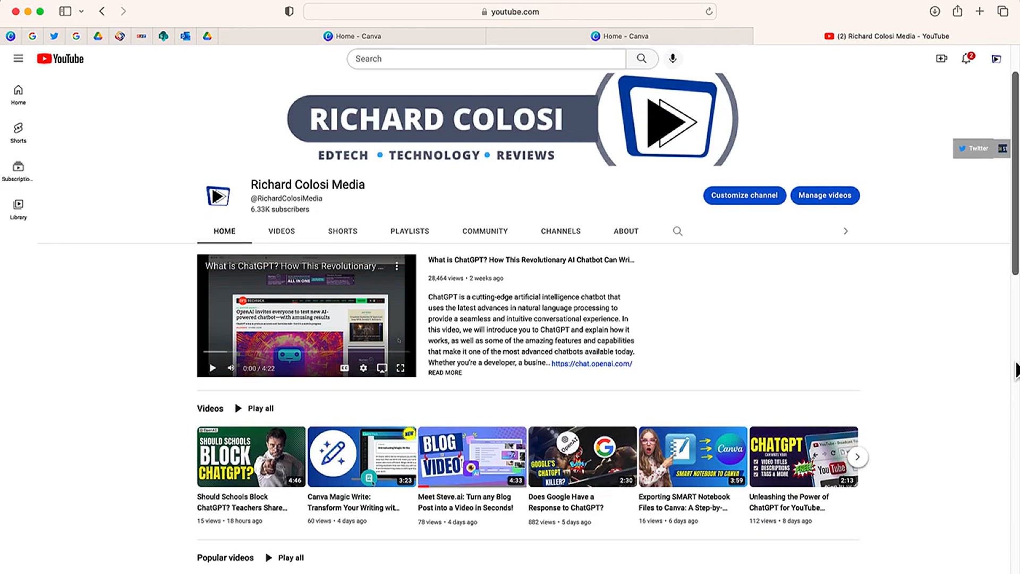Go back in Safari
This screenshot has width=1020, height=574.
click(x=102, y=11)
